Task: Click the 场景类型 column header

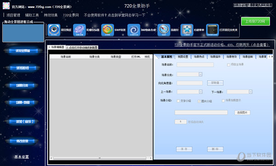Action: pos(116,57)
